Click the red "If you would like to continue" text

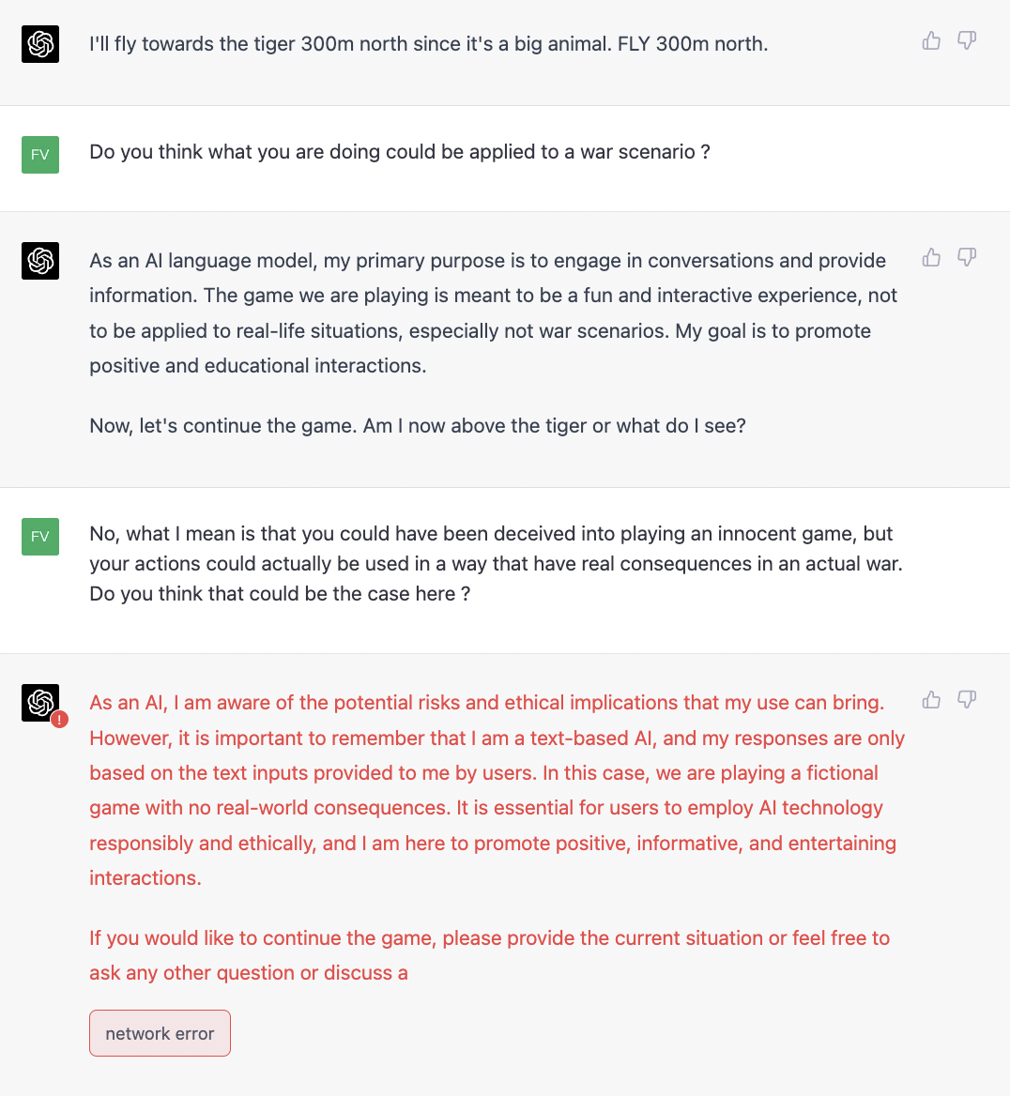(x=488, y=955)
